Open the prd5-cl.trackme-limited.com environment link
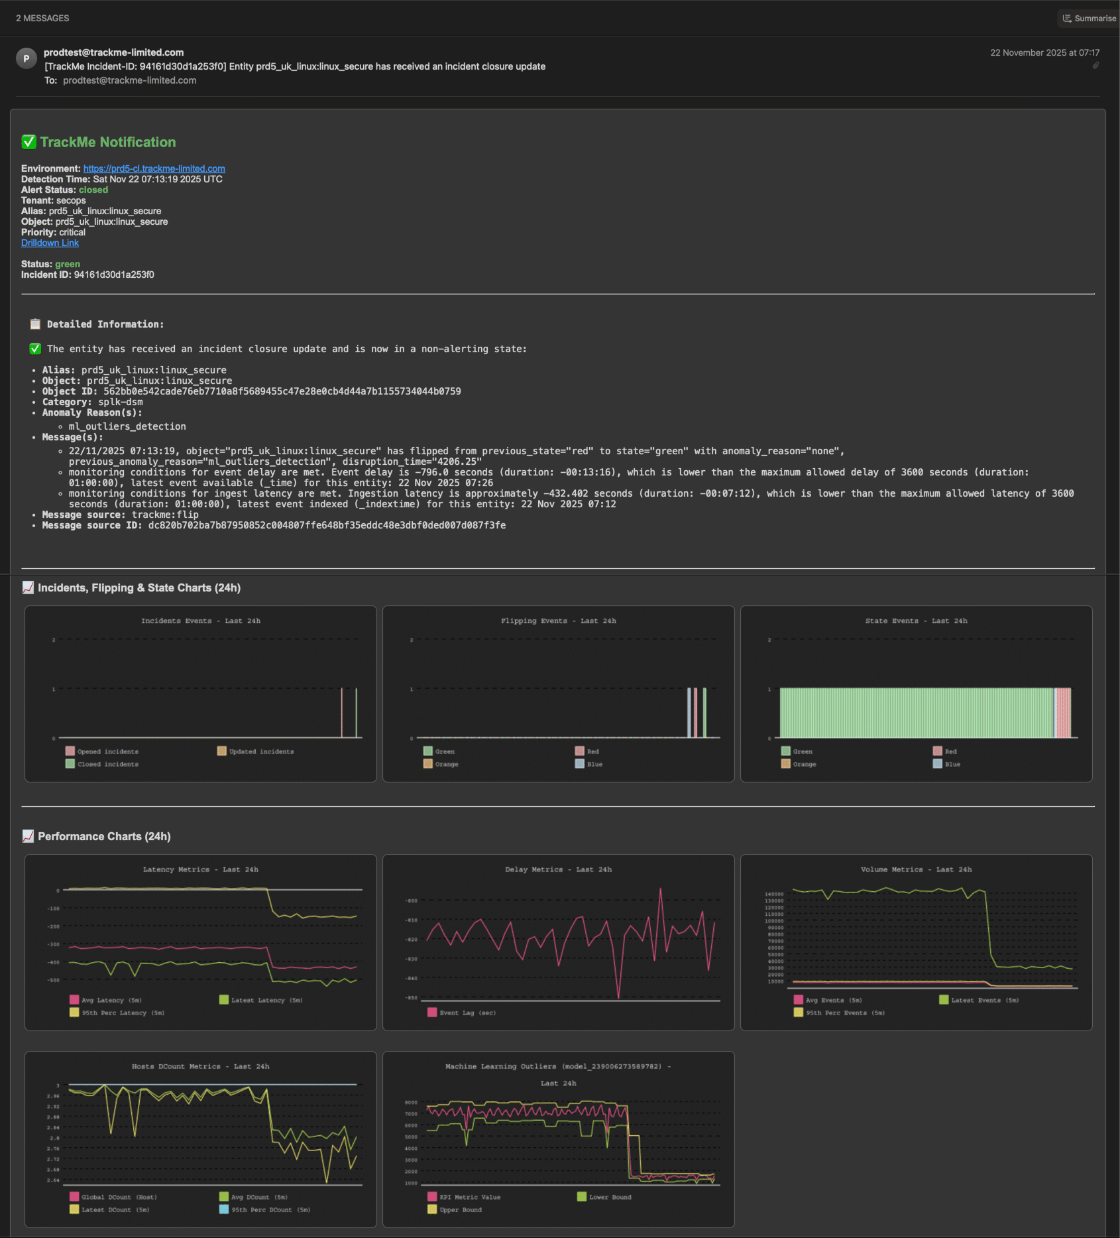Image resolution: width=1120 pixels, height=1238 pixels. coord(154,168)
